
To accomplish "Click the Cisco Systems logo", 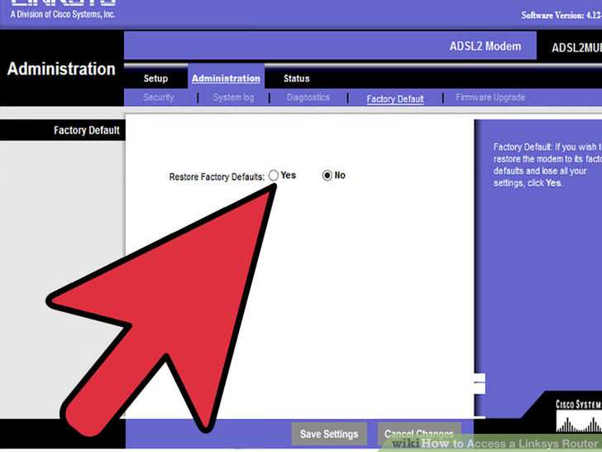I will (x=579, y=416).
